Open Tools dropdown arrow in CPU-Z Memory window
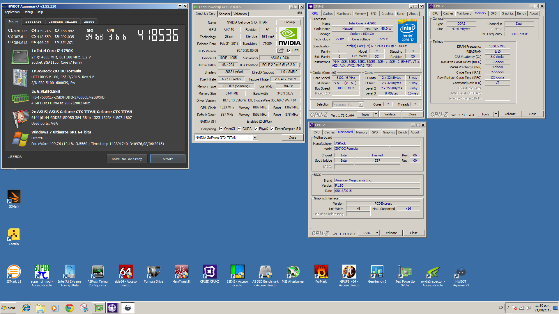This screenshot has height=314, width=559. (x=496, y=114)
